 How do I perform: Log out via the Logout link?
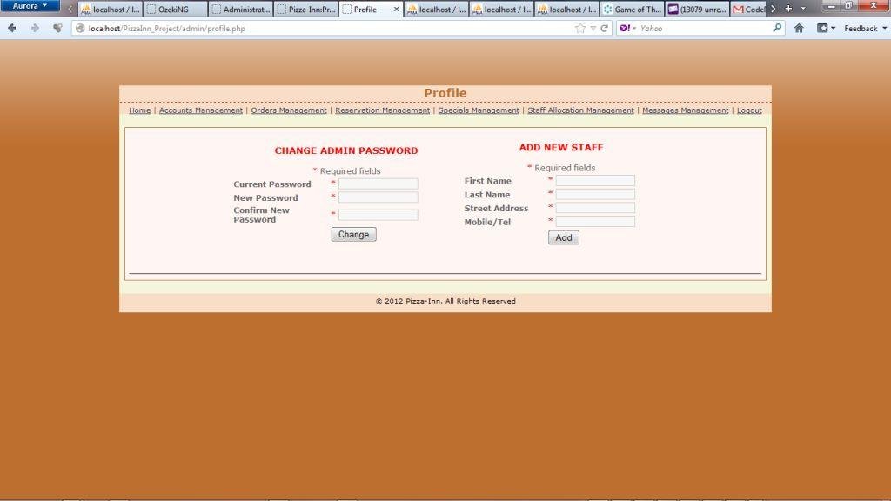[749, 110]
